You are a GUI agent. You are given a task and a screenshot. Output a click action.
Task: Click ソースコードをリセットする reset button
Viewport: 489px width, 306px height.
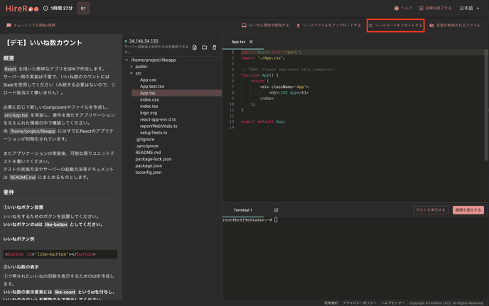click(395, 26)
